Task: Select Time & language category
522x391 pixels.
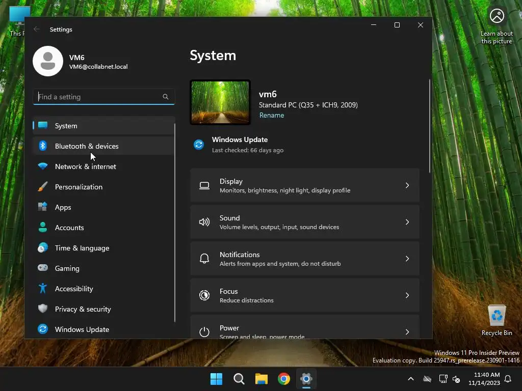Action: [x=103, y=248]
